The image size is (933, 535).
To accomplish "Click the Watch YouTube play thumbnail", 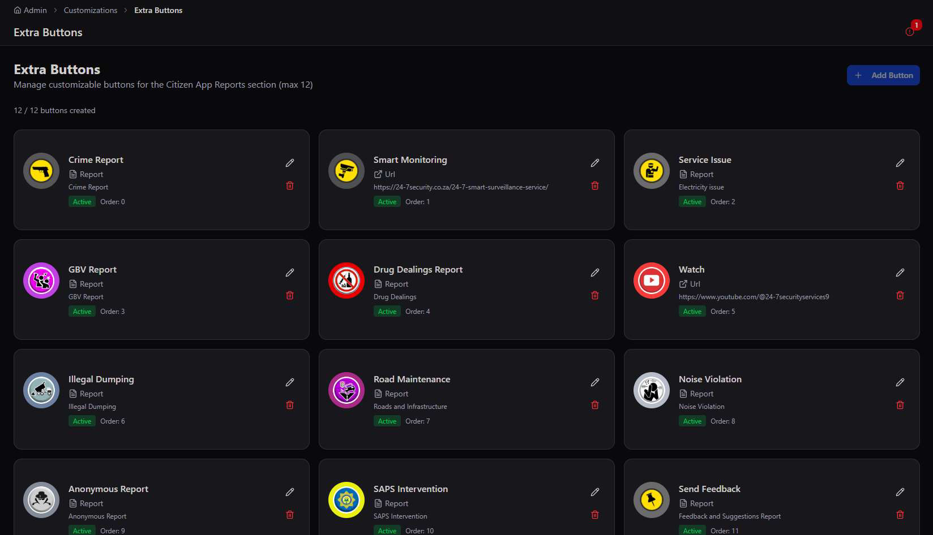I will click(x=652, y=281).
